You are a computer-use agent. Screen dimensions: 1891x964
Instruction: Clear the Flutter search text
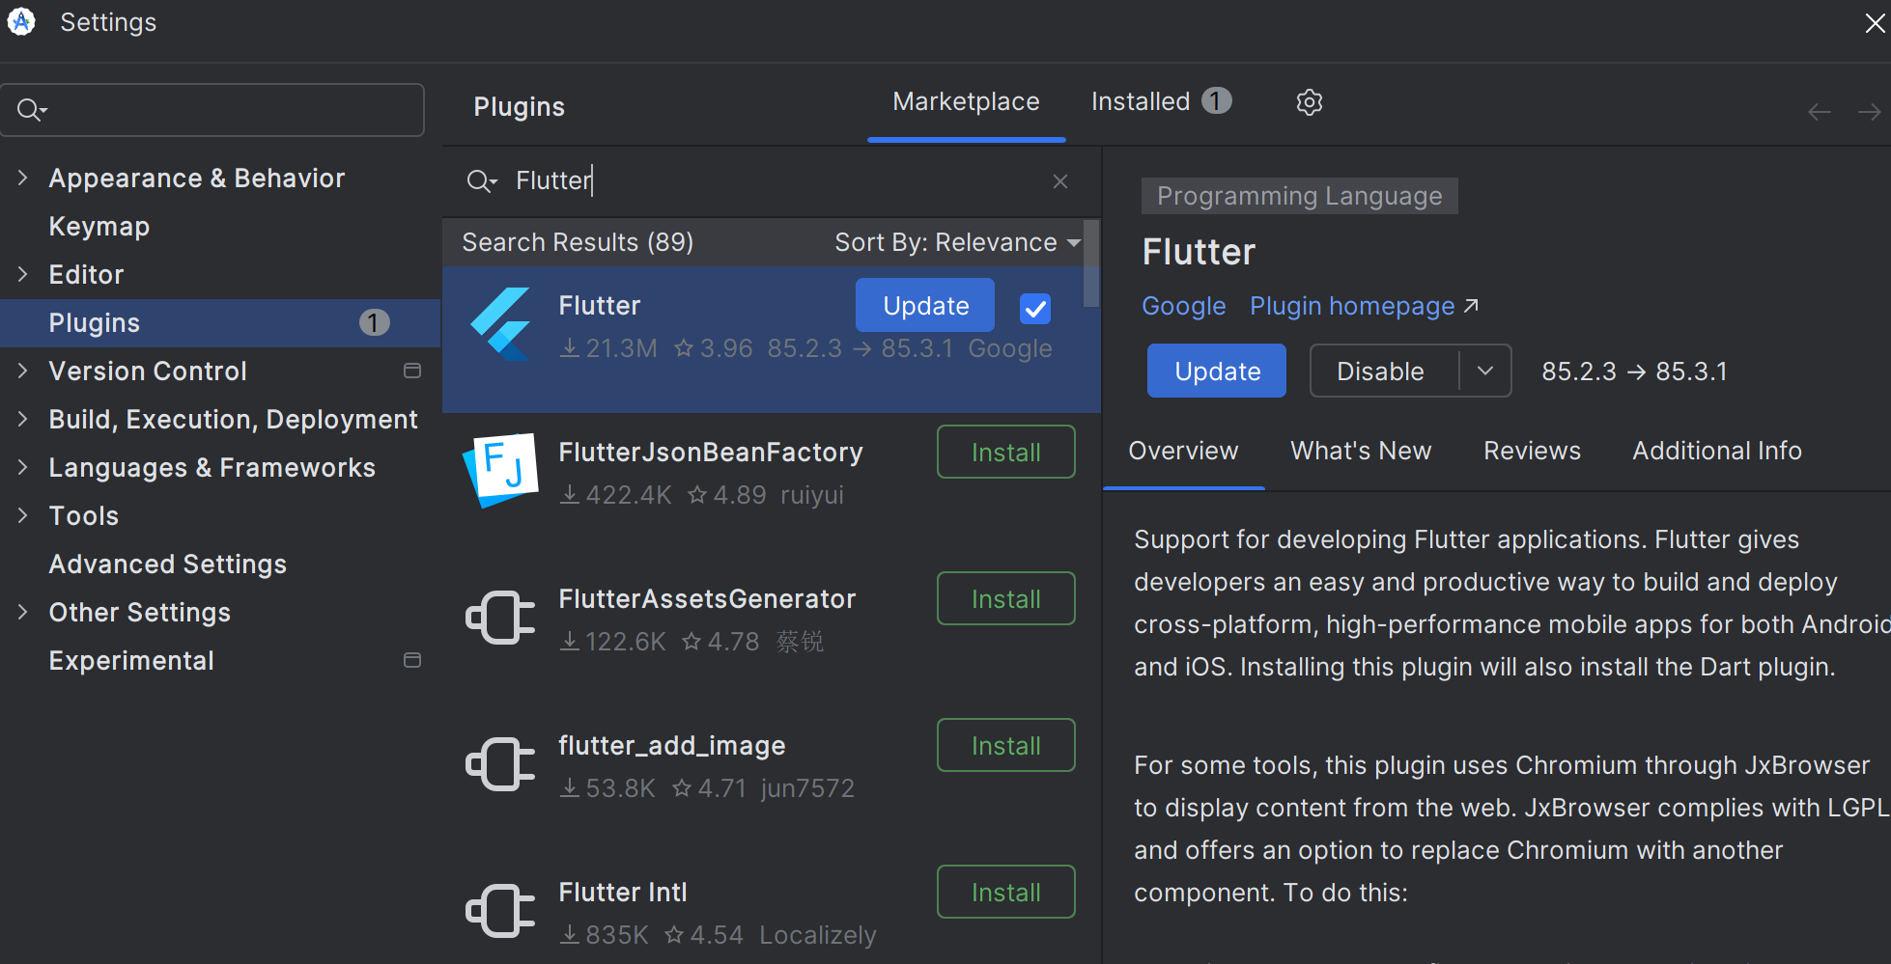pos(1059,181)
